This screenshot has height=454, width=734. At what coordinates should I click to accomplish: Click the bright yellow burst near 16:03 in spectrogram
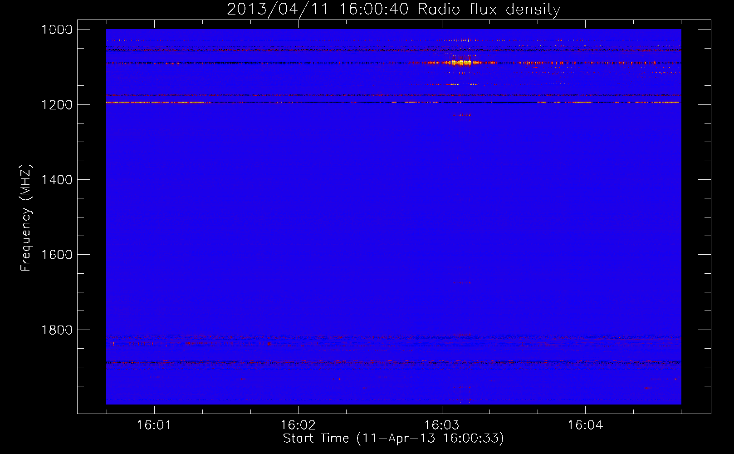[x=462, y=62]
